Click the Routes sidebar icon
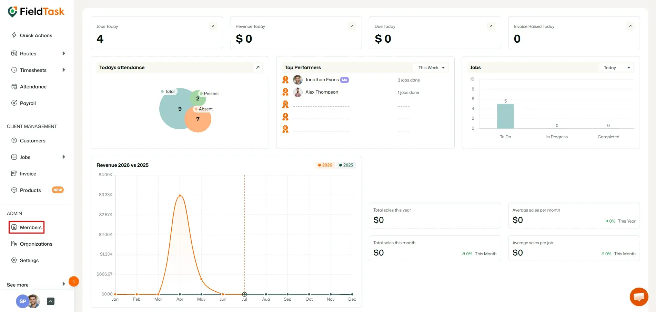The image size is (656, 312). click(x=14, y=53)
